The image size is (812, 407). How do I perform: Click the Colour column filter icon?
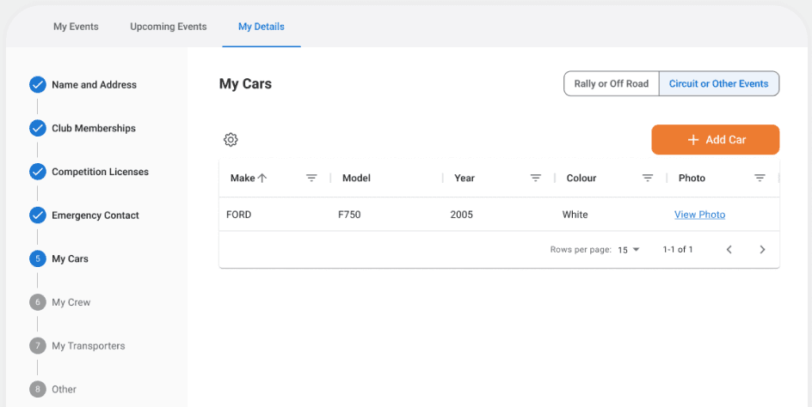click(648, 179)
